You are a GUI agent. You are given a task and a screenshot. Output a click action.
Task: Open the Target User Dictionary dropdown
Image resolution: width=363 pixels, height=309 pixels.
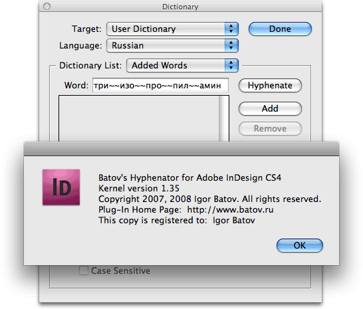172,29
